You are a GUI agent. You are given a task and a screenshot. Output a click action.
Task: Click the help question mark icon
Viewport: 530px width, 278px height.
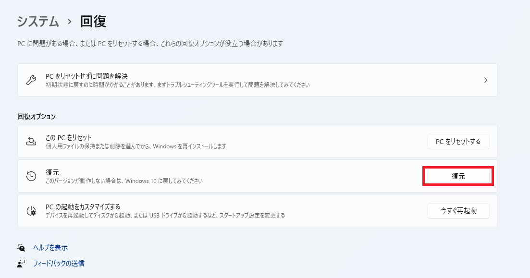pos(20,247)
